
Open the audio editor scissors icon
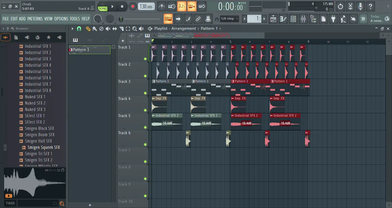point(350,7)
